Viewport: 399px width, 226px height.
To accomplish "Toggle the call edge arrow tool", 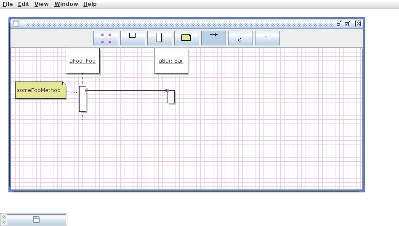I will (x=213, y=38).
